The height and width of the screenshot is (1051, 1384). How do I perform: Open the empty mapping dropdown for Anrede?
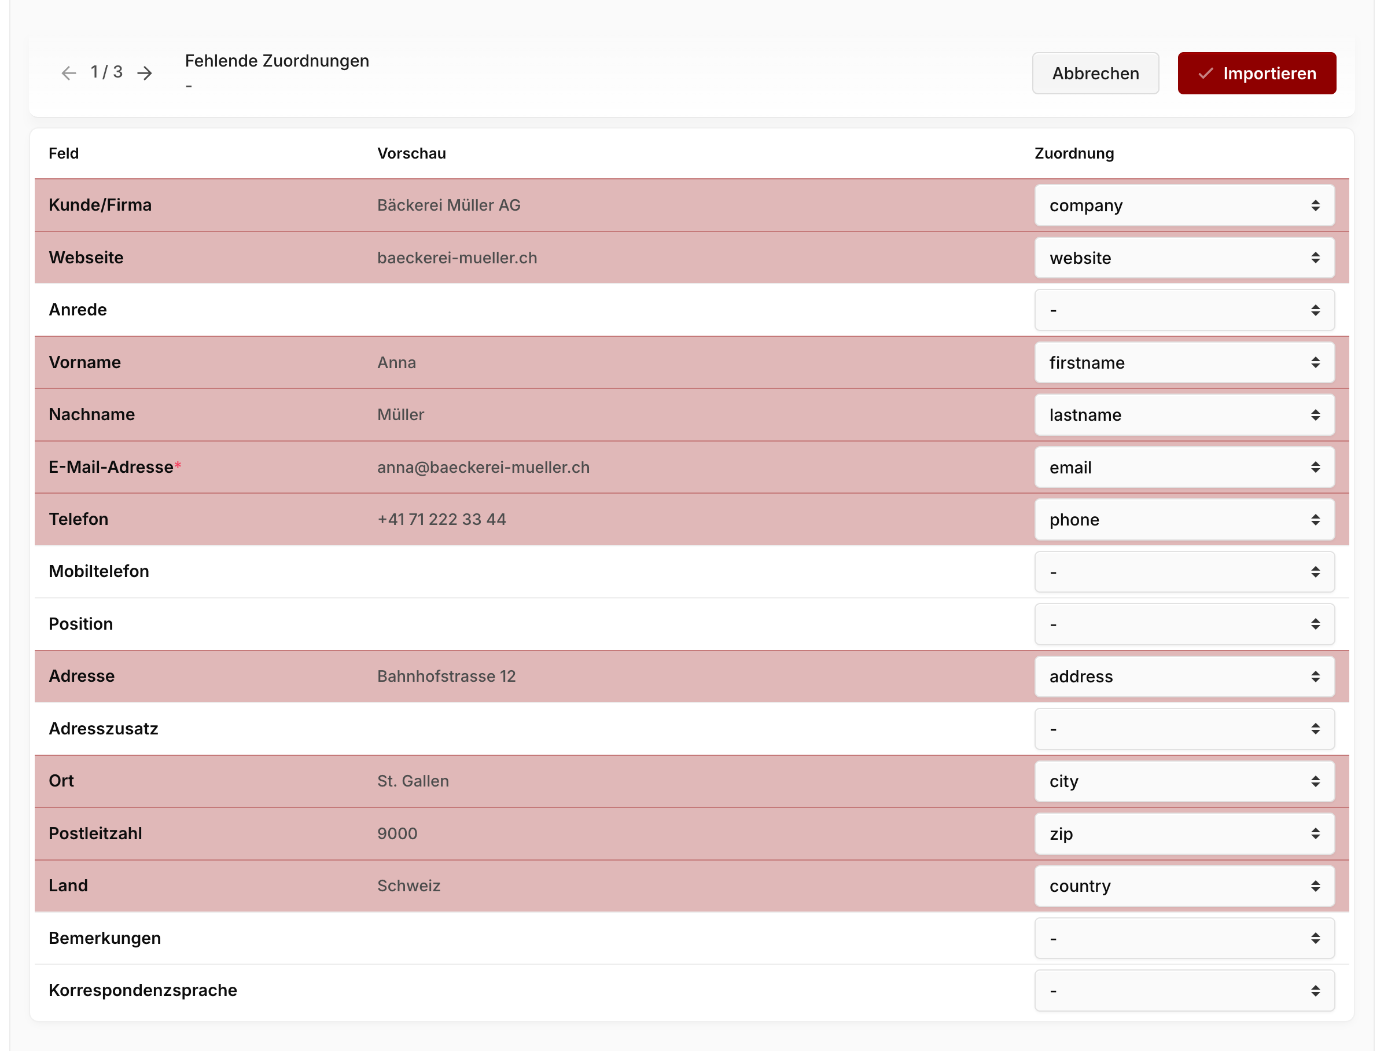pyautogui.click(x=1184, y=310)
